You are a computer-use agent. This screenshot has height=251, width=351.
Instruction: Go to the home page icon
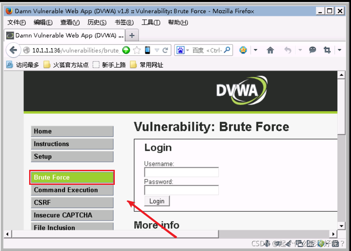coord(270,50)
